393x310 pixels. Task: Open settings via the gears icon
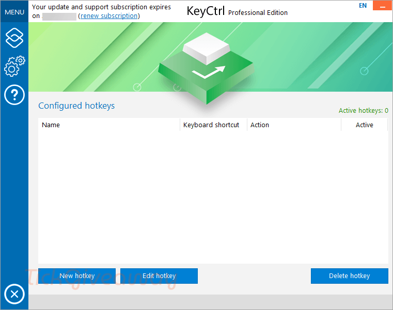pos(14,66)
